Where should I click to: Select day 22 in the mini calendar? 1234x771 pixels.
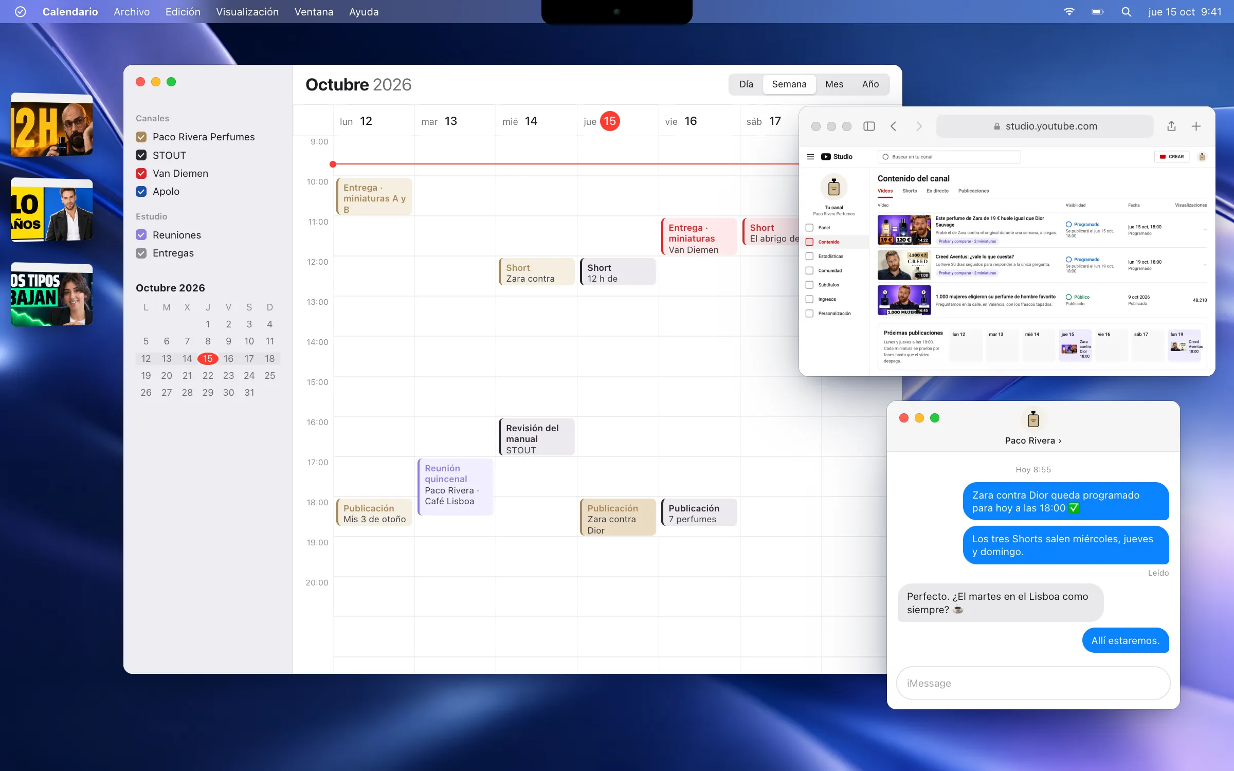click(208, 376)
